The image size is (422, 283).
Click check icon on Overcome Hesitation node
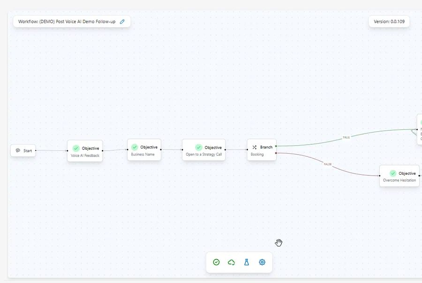[393, 173]
